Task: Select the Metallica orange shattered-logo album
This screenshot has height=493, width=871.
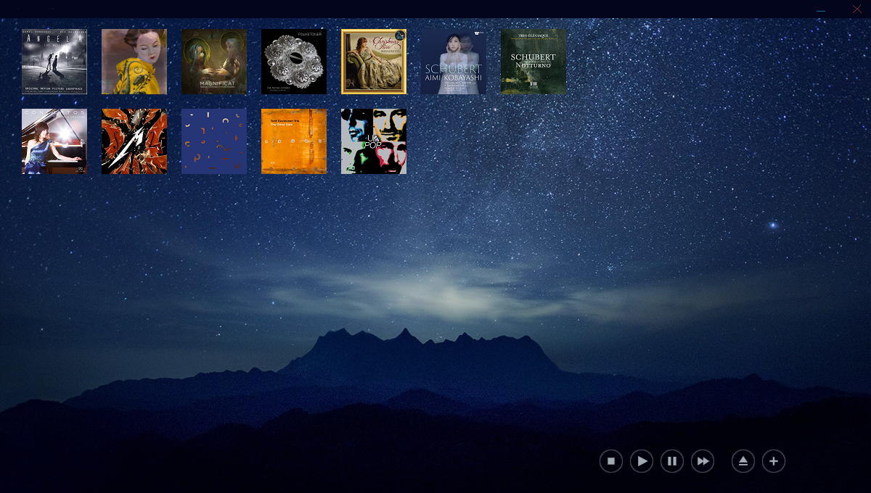Action: (x=134, y=141)
